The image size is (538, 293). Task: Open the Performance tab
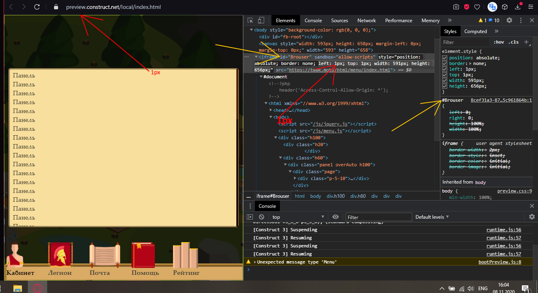(399, 21)
